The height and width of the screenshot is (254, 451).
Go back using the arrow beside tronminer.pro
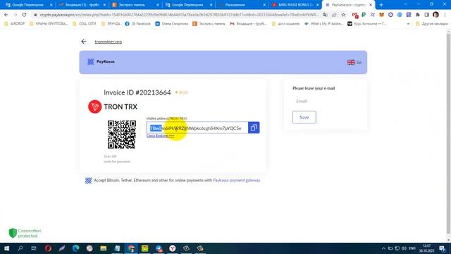point(84,42)
